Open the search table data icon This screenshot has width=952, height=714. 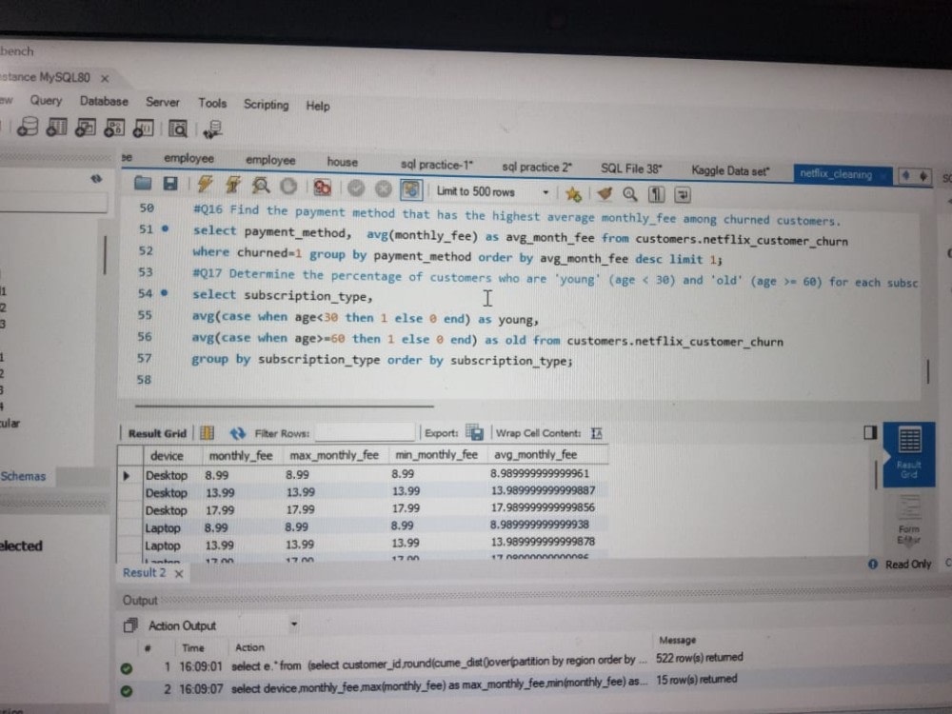178,129
